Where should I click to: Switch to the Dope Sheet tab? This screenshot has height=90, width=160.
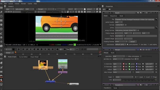(34, 57)
